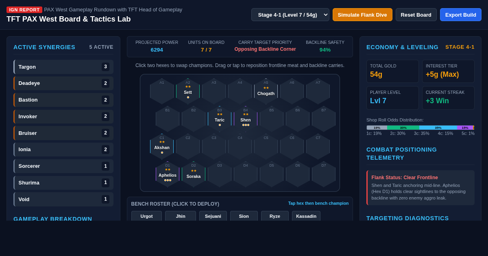
Task: Select Sett on hex A2
Action: tap(188, 91)
